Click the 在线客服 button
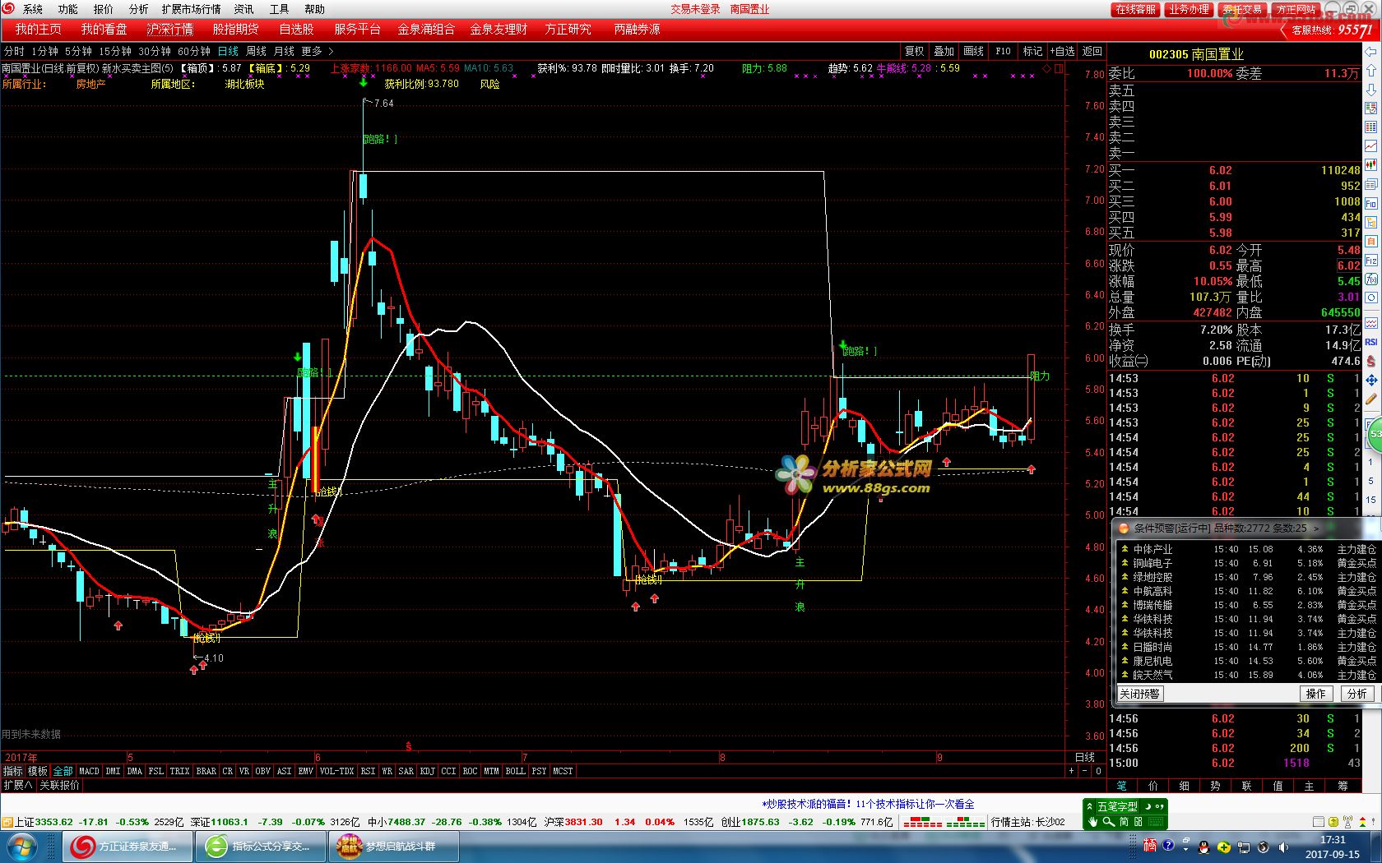Screen dimensions: 1382x863 [1135, 9]
